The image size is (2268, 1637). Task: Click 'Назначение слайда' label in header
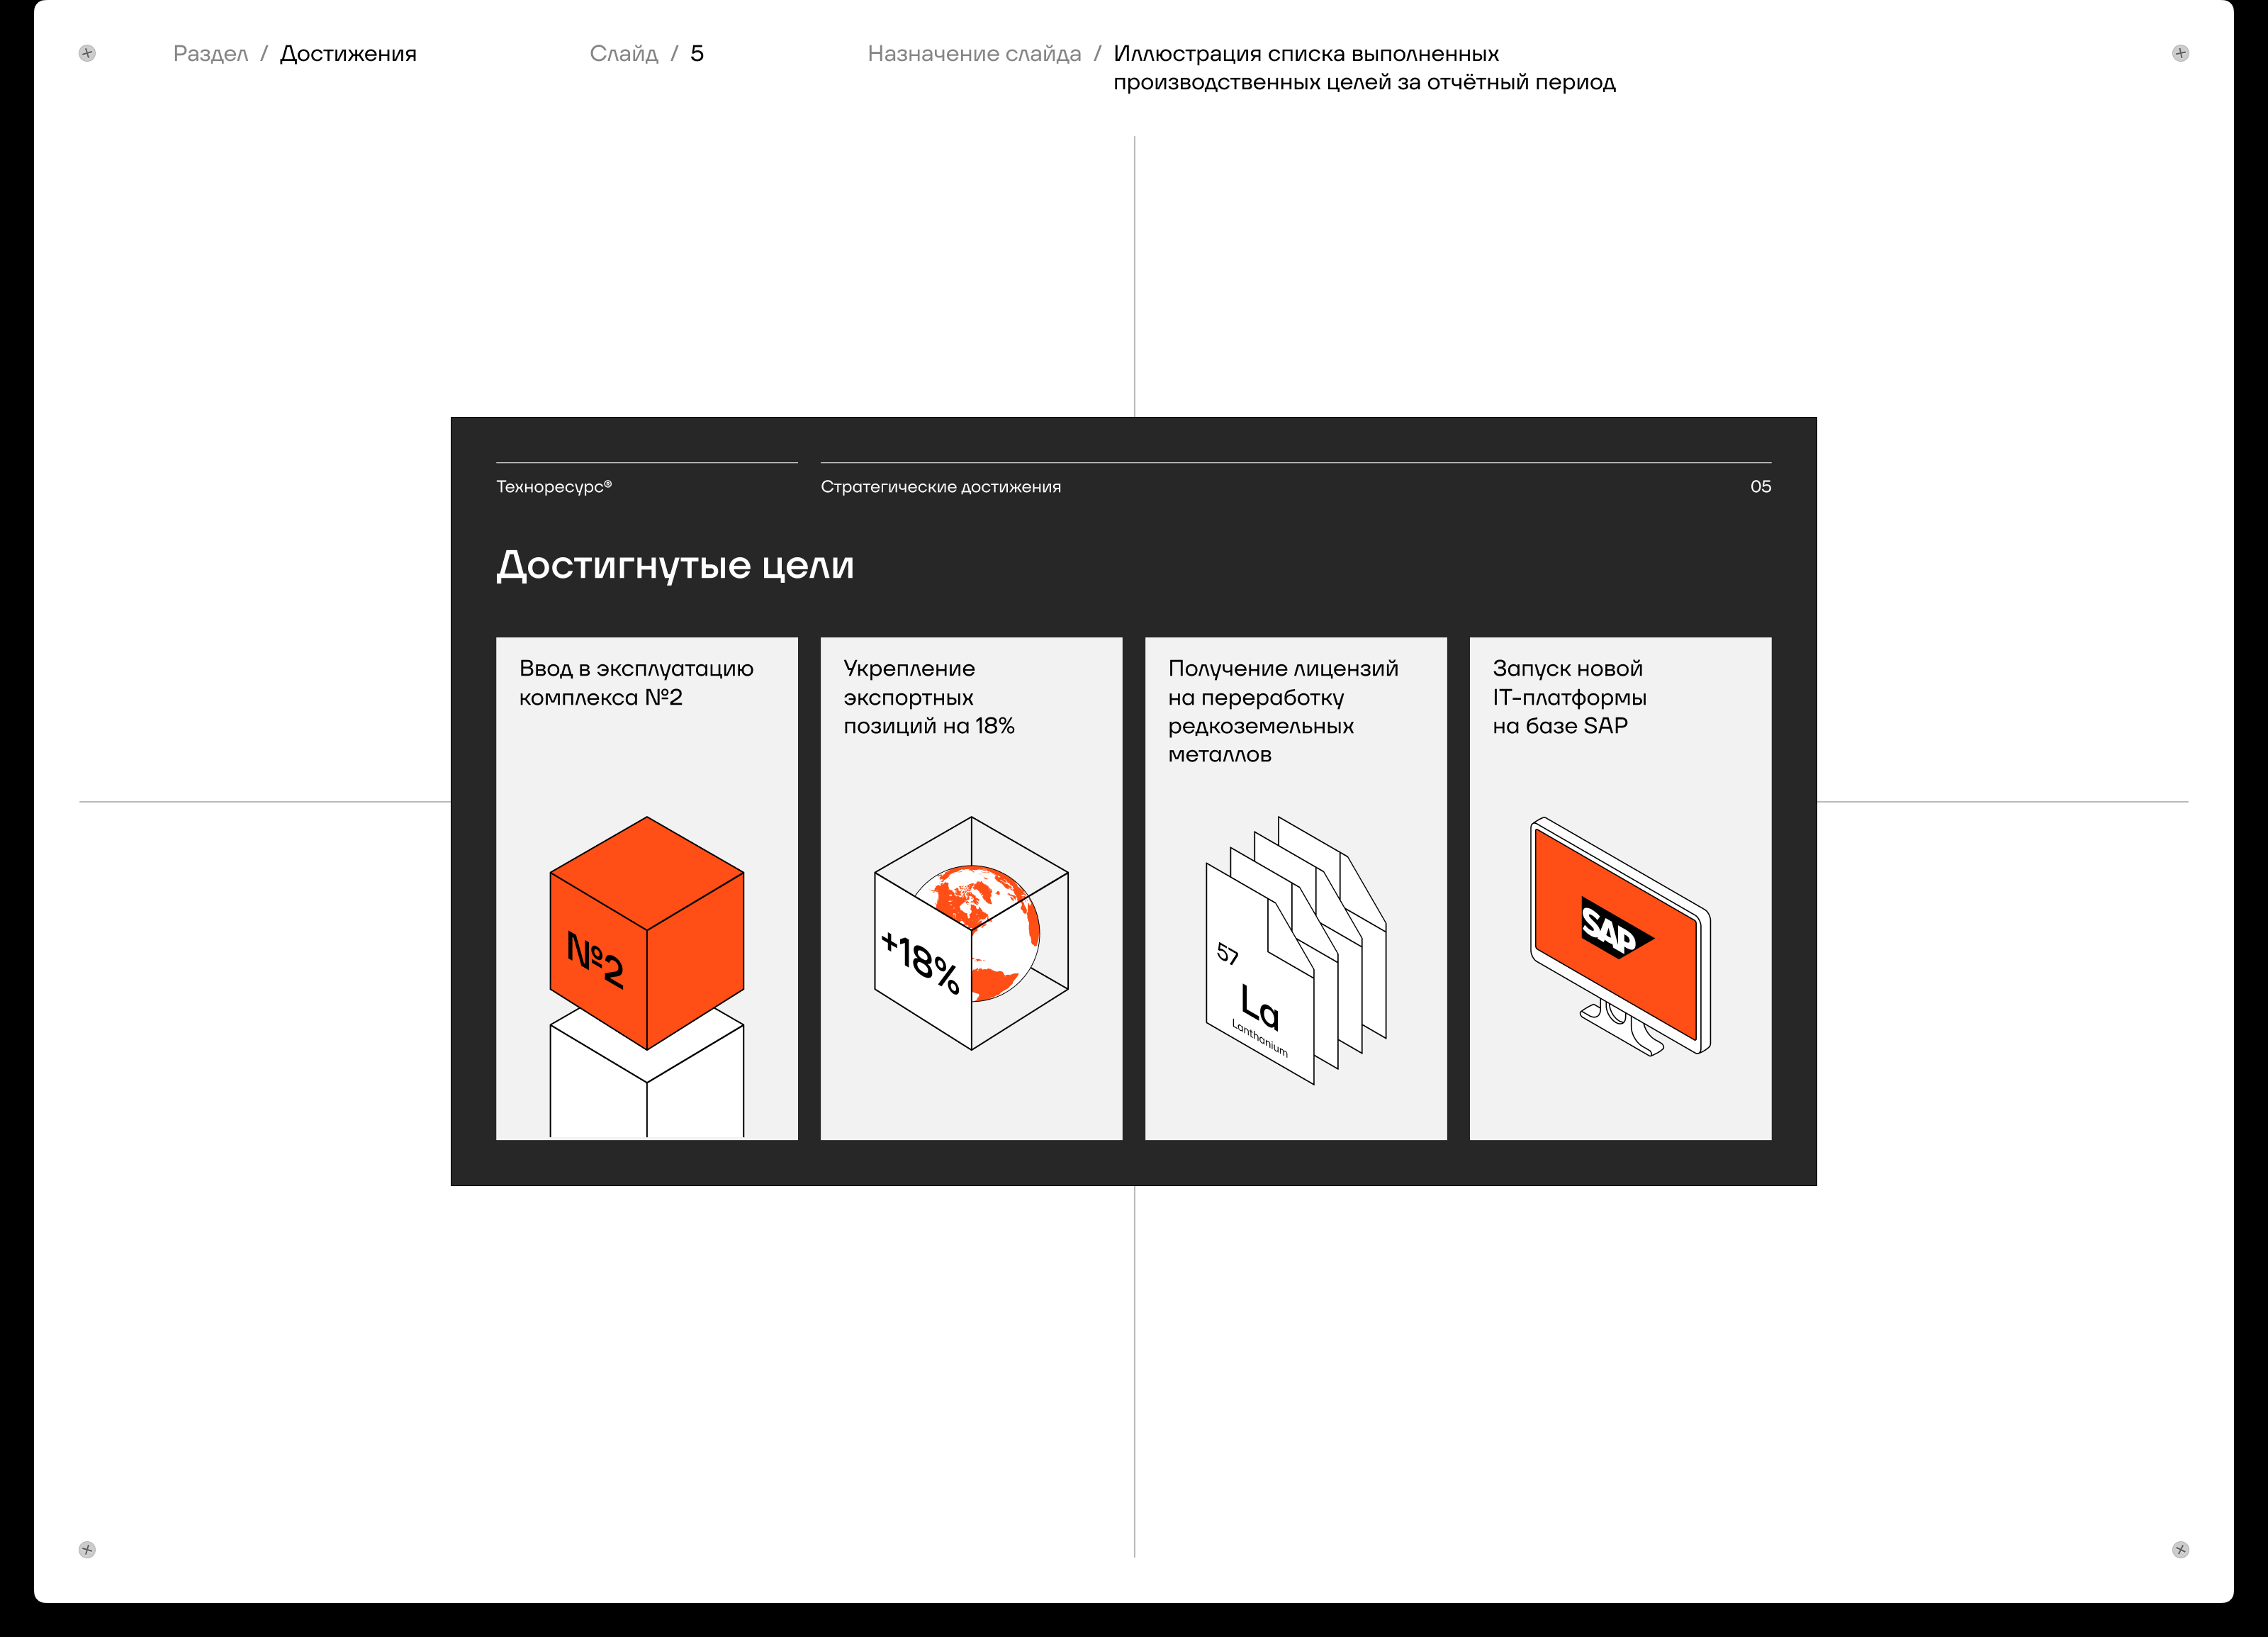click(974, 54)
